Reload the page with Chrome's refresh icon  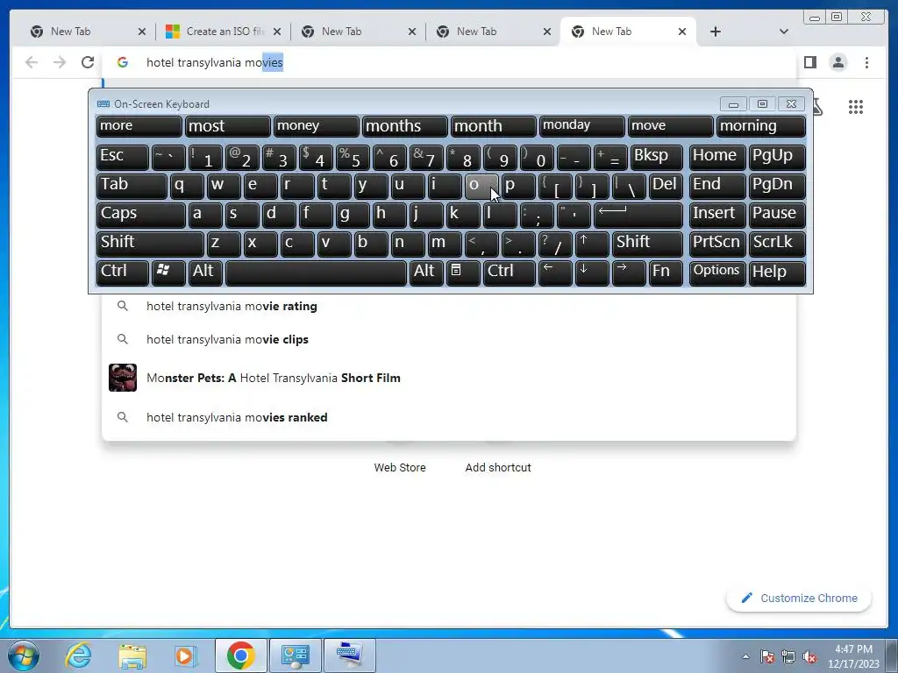[x=87, y=62]
